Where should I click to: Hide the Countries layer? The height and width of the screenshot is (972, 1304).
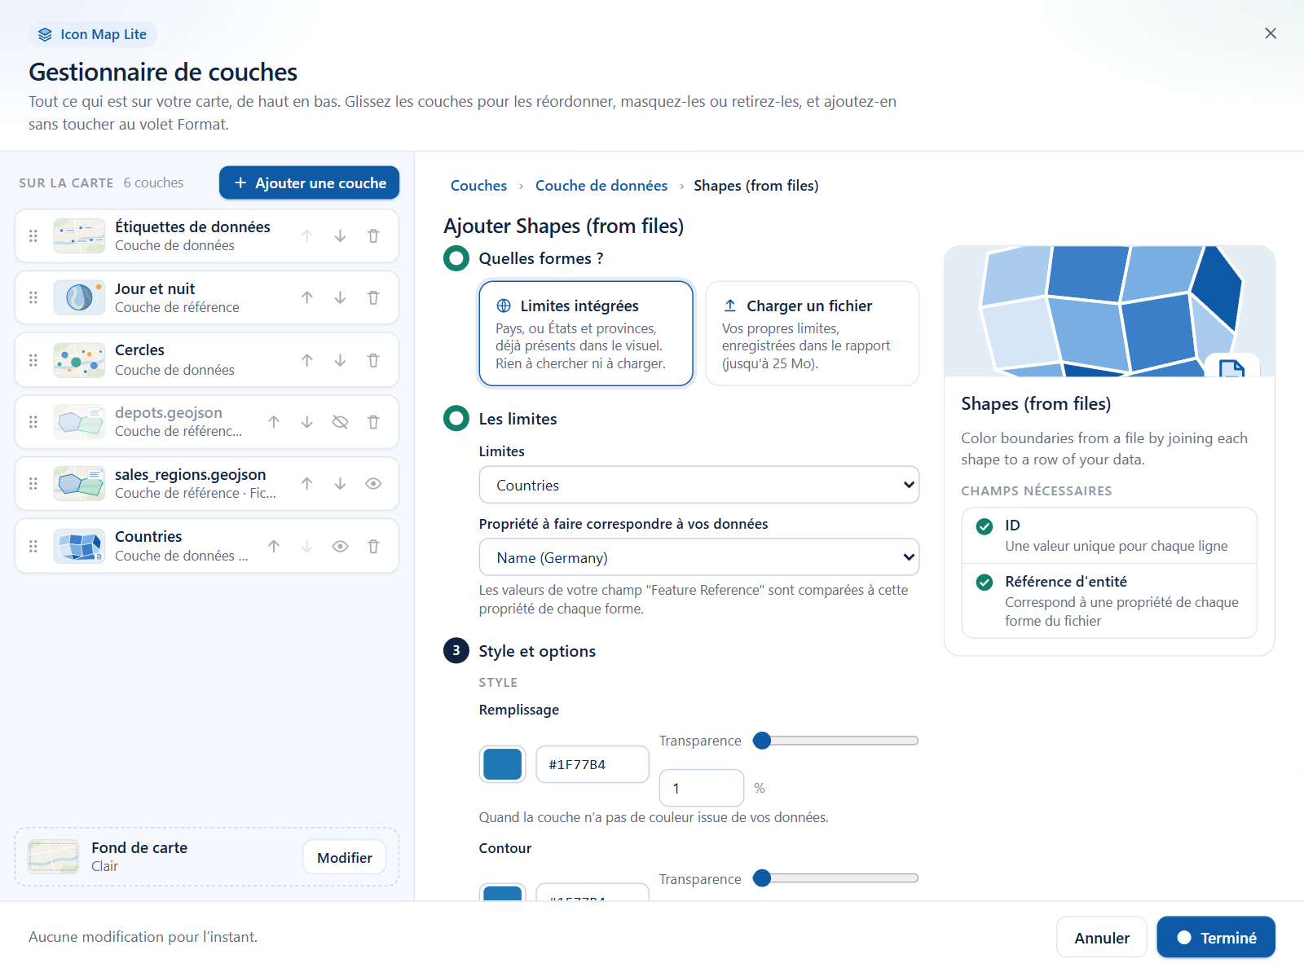coord(340,546)
